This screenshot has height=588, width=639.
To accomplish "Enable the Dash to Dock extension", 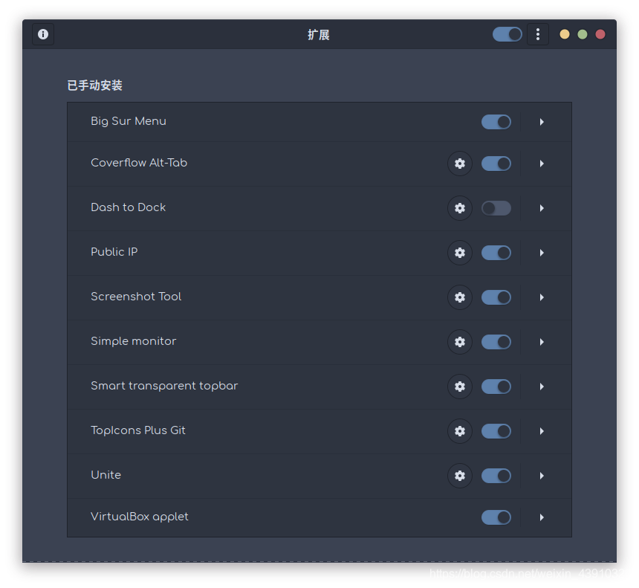I will 496,208.
